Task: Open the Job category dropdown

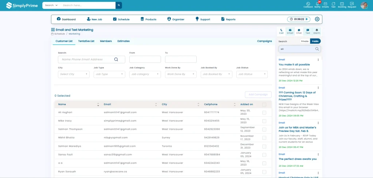Action: click(145, 74)
